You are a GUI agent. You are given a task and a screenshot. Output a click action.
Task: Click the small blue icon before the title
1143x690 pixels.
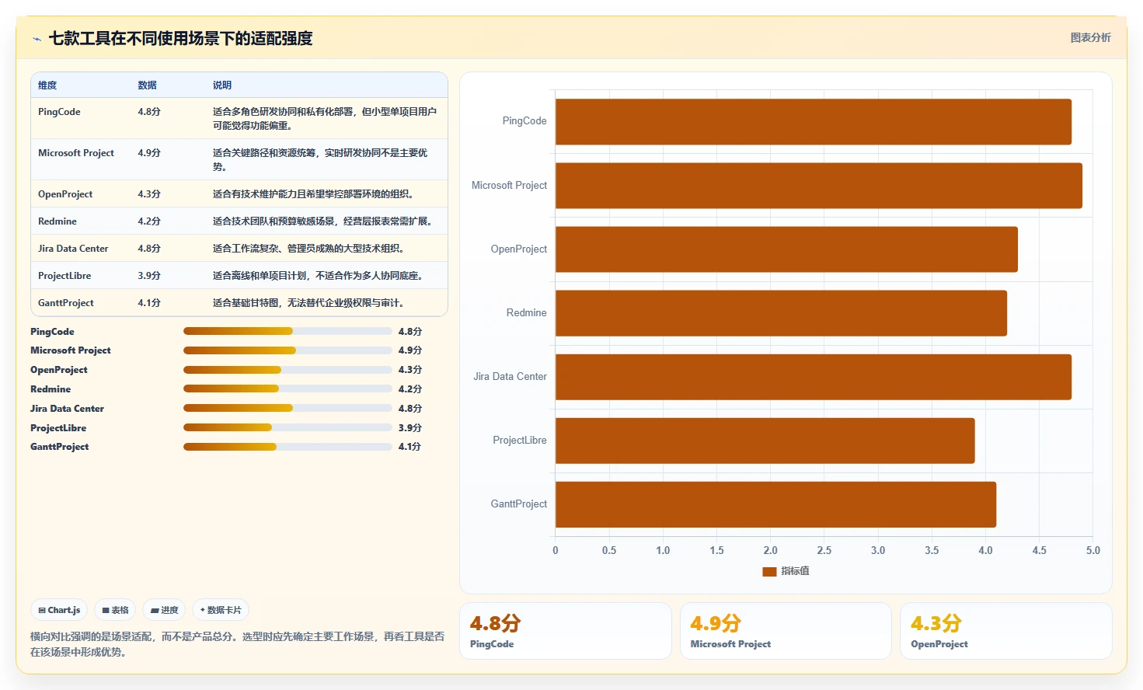pos(37,39)
